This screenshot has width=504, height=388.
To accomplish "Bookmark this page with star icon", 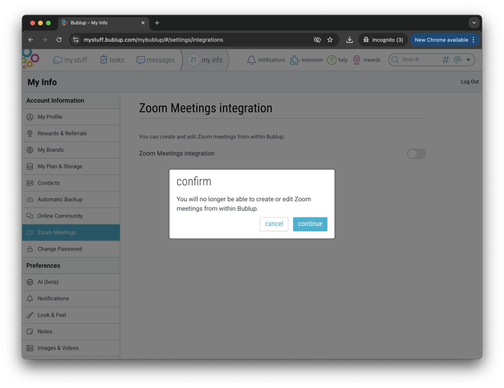I will tap(330, 40).
